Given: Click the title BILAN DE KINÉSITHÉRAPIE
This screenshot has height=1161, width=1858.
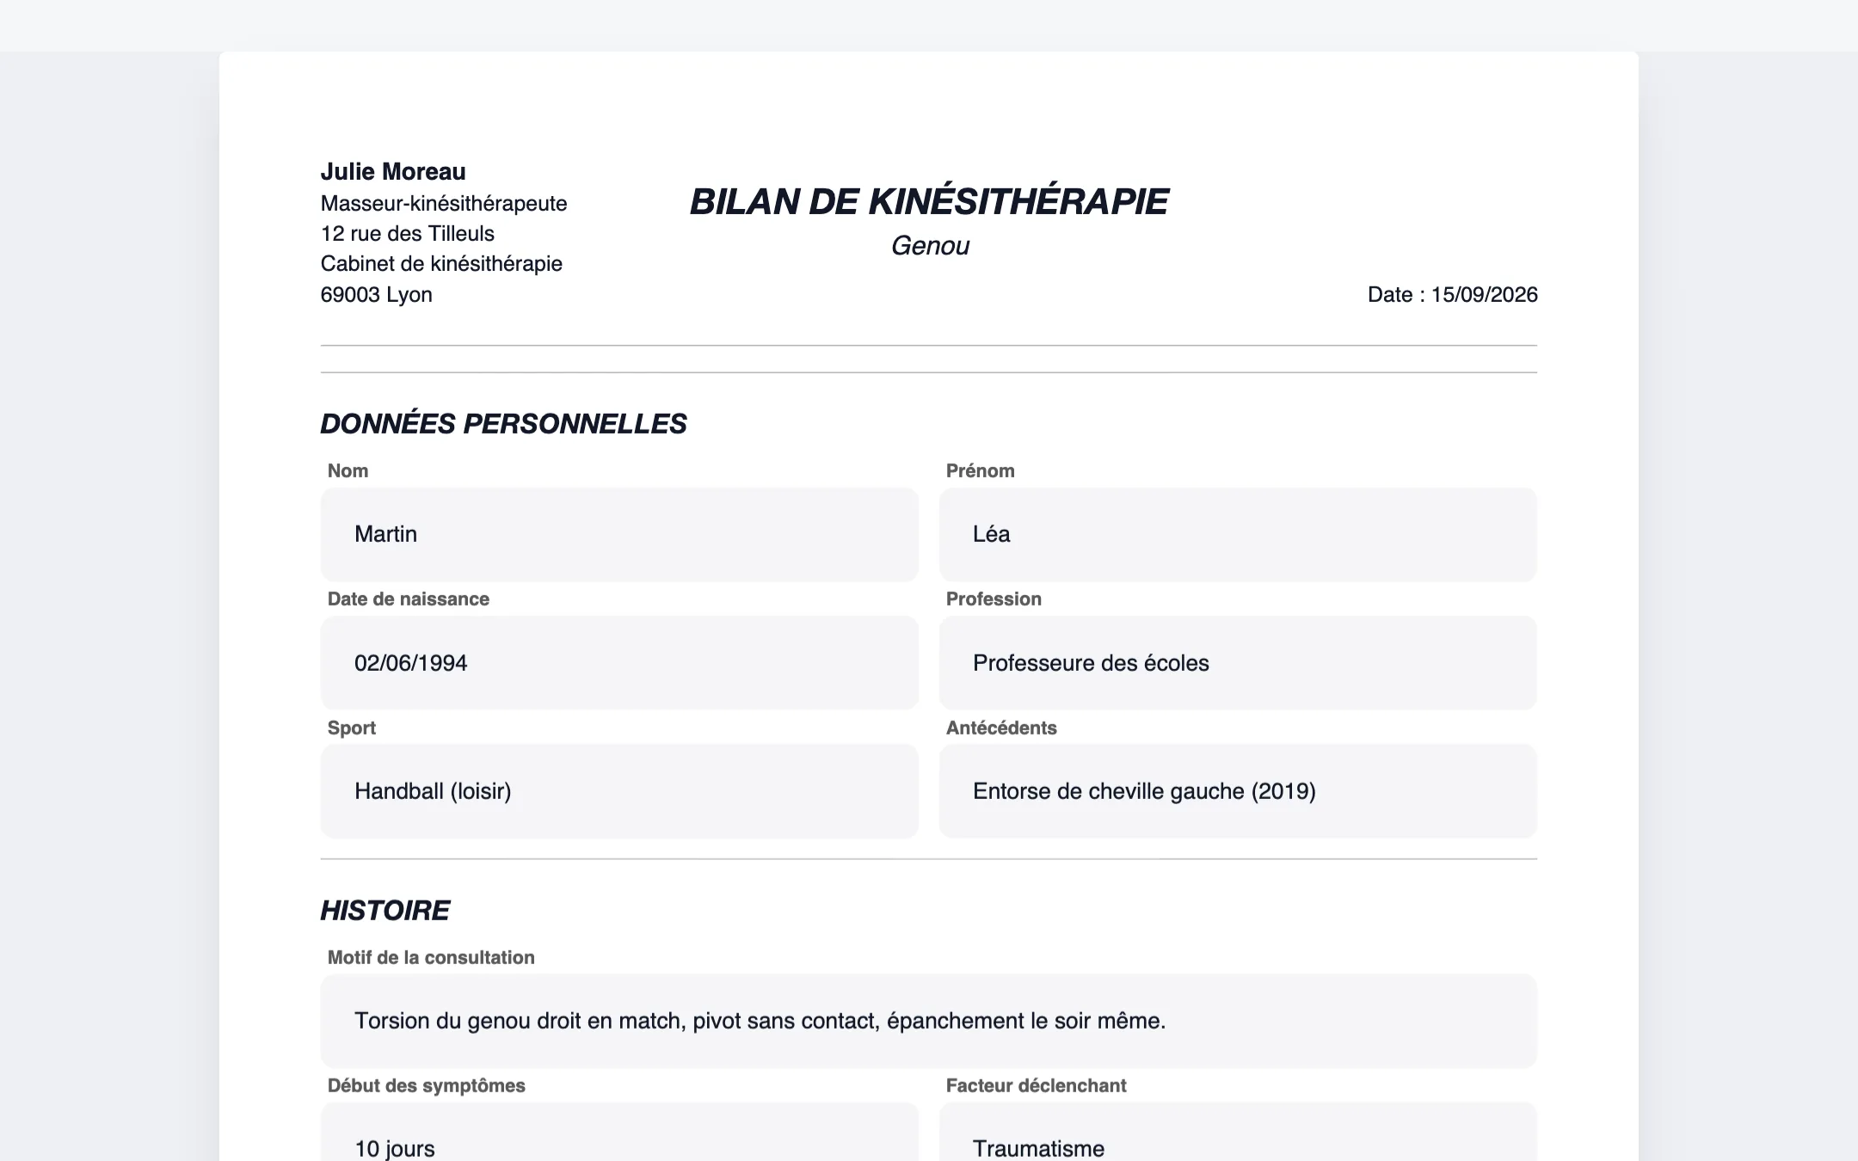Looking at the screenshot, I should [x=929, y=202].
